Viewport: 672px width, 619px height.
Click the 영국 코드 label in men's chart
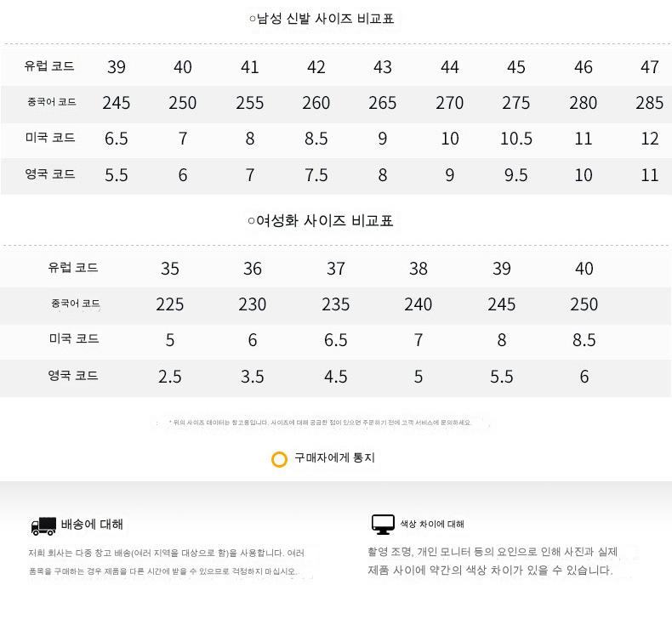(49, 173)
